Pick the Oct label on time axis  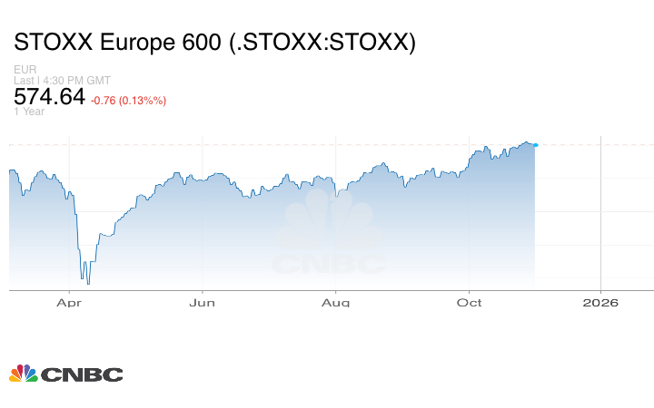(469, 303)
